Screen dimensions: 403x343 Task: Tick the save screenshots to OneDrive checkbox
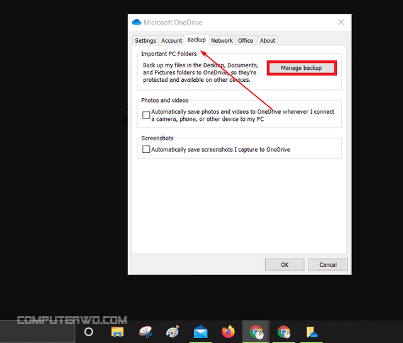pos(146,149)
